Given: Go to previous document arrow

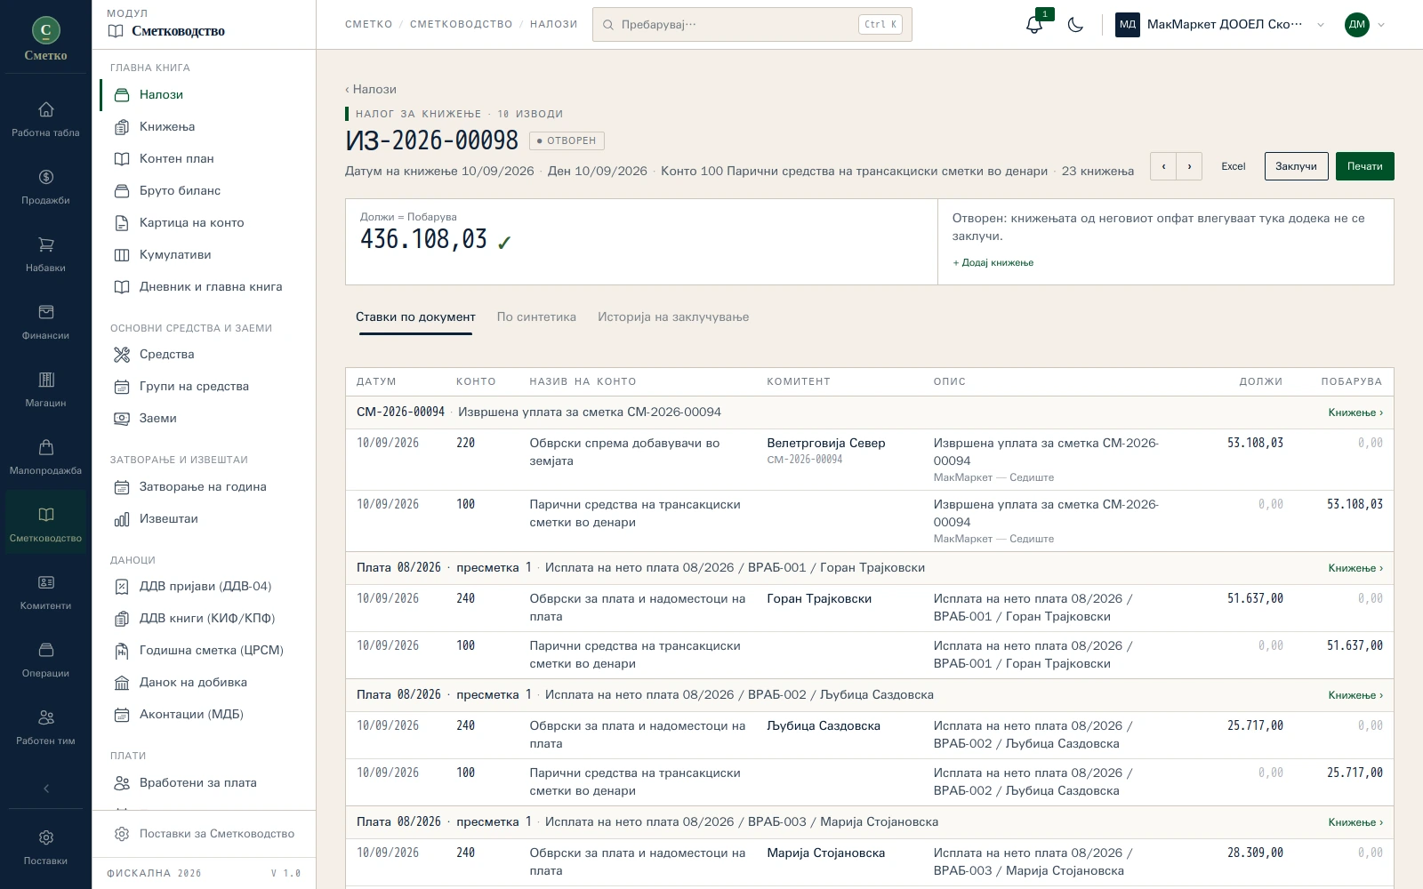Looking at the screenshot, I should pyautogui.click(x=1163, y=166).
